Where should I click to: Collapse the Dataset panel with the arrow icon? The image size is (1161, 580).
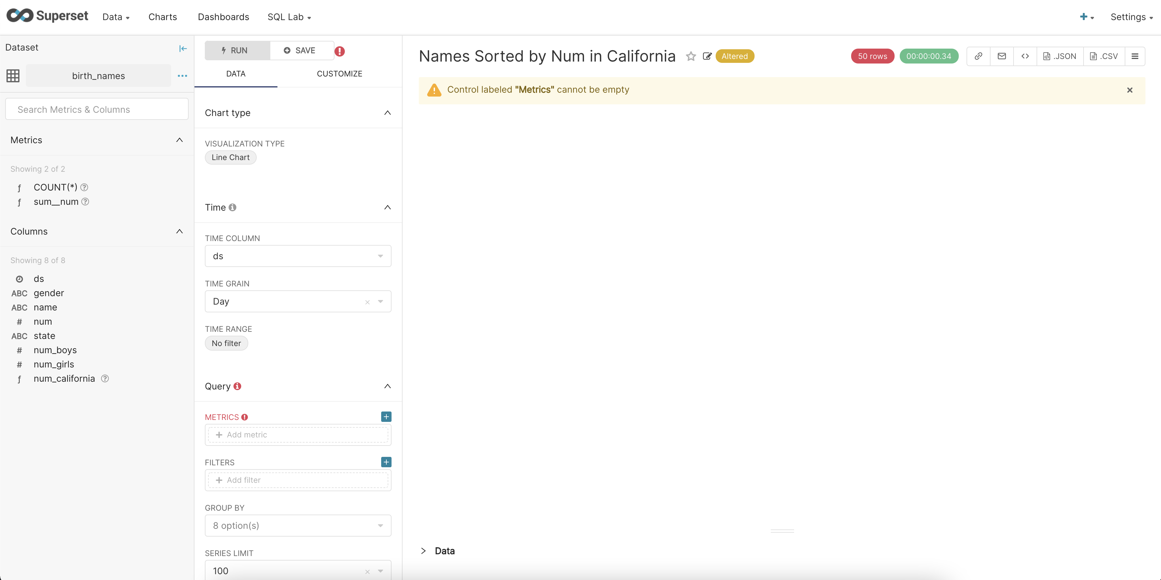click(182, 48)
